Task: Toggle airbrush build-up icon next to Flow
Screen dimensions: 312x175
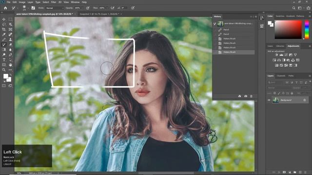Action: pos(113,8)
